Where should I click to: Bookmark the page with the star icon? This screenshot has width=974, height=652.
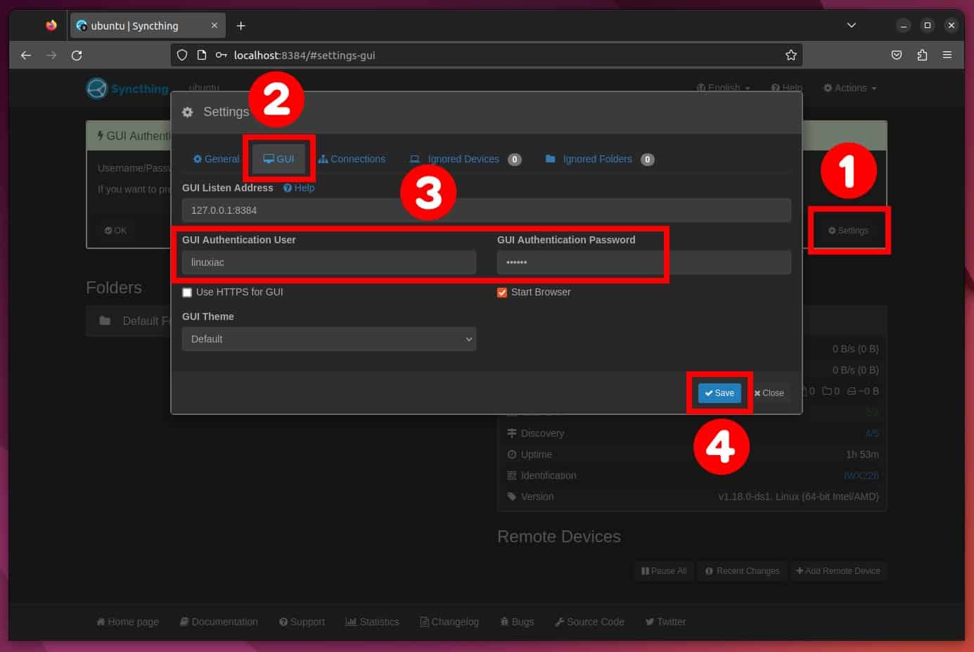coord(790,55)
